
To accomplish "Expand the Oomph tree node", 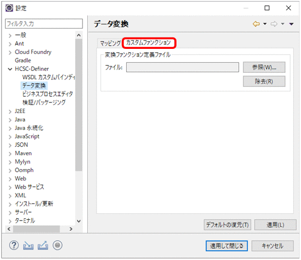I will 10,171.
